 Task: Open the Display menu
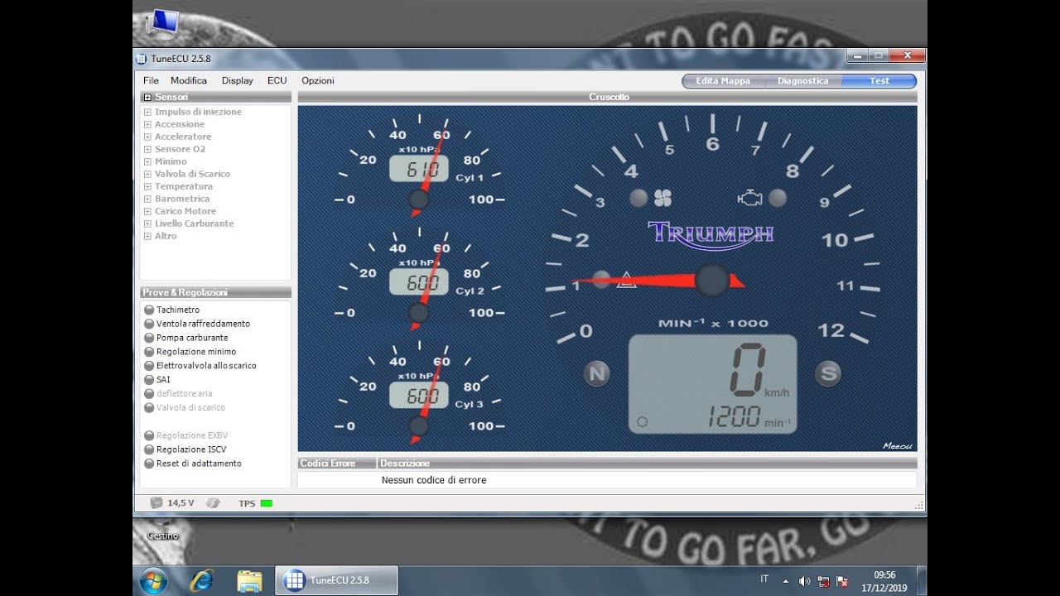point(238,80)
